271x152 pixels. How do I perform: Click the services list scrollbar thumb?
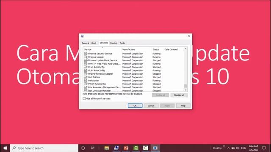185,86
